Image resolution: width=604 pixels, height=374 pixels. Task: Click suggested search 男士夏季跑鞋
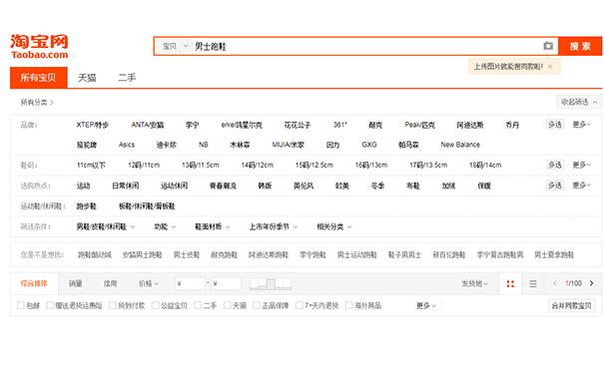pos(554,254)
